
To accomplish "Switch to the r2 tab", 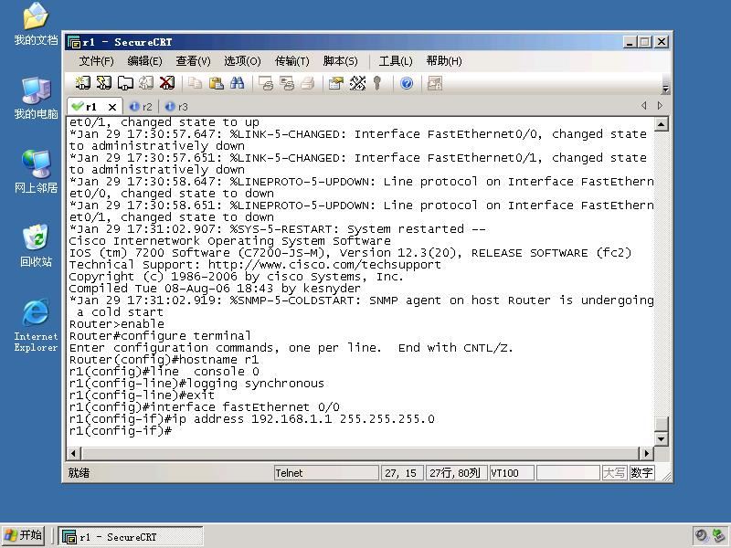I will click(142, 107).
